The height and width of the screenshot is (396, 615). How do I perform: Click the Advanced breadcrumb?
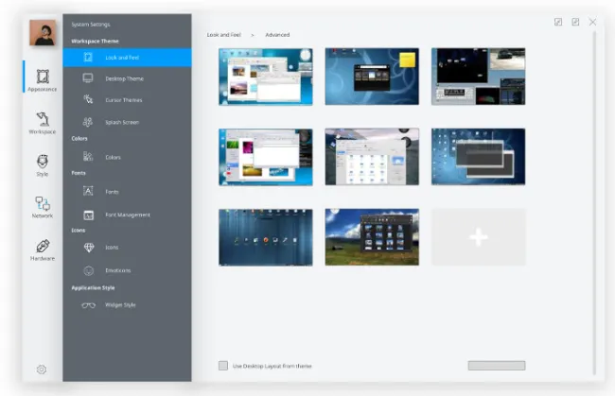(x=277, y=35)
